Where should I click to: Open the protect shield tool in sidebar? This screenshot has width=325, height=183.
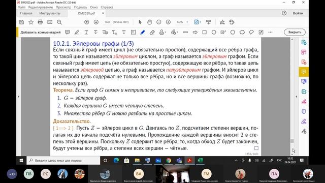[304, 111]
